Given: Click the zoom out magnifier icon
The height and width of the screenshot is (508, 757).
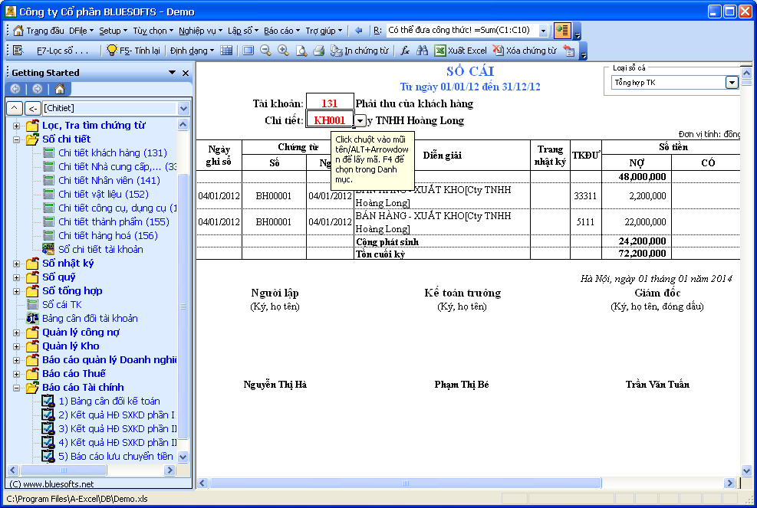Looking at the screenshot, I should 265,51.
